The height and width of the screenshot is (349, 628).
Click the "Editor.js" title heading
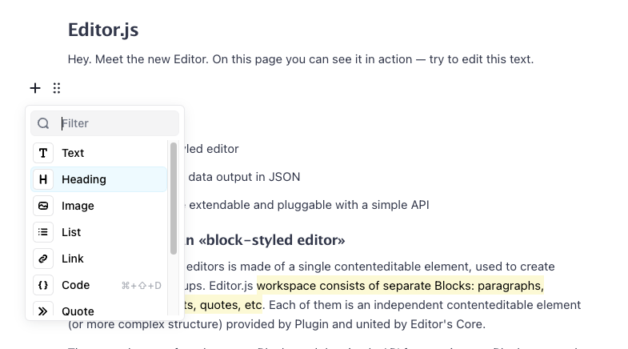[103, 30]
